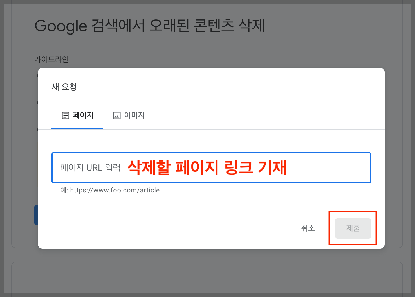Viewport: 415px width, 297px height.
Task: Click the red annotation text 삭제할 페이지 링크 기재
Action: click(207, 168)
